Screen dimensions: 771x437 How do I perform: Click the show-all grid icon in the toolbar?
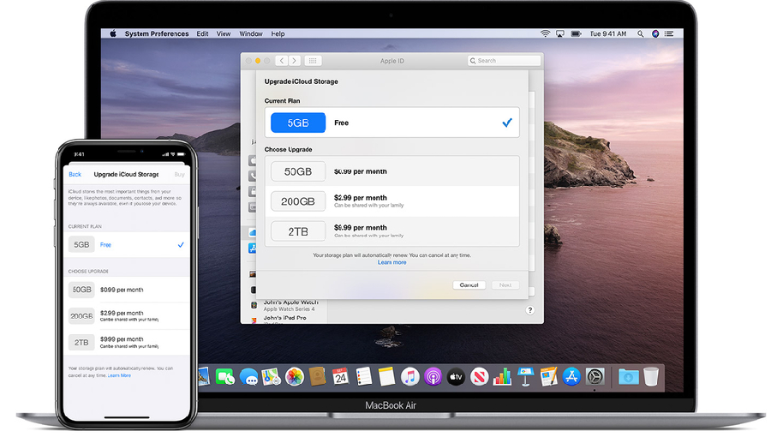click(x=313, y=61)
